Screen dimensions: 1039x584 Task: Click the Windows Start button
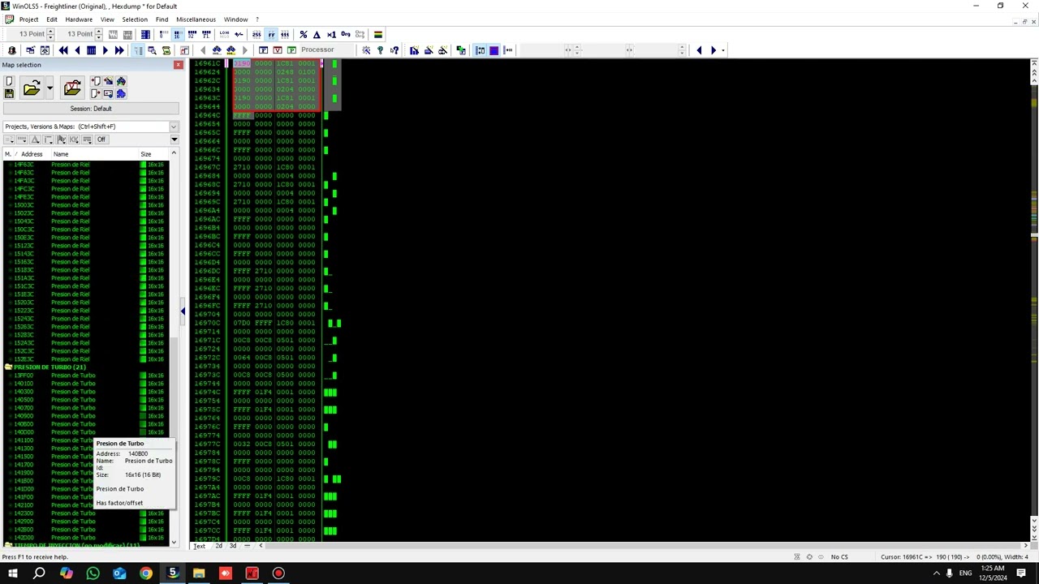click(x=12, y=573)
